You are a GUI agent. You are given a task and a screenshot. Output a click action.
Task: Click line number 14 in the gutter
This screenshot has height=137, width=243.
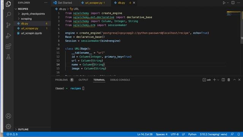[58, 64]
